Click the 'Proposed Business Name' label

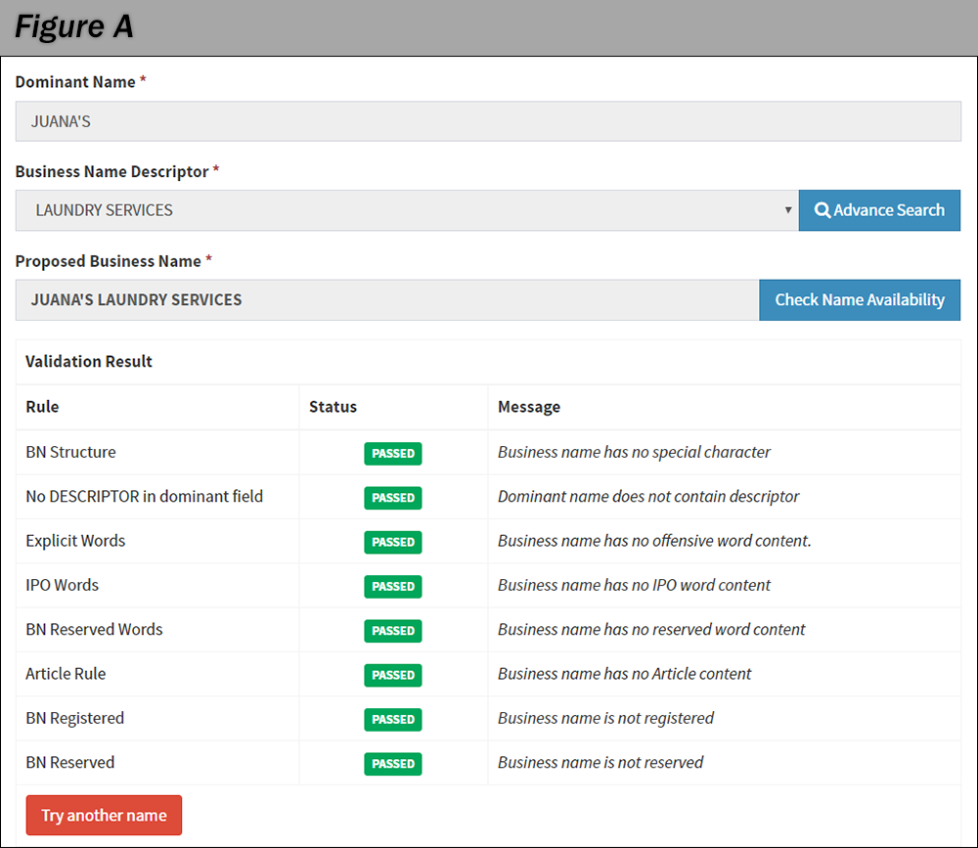click(109, 261)
